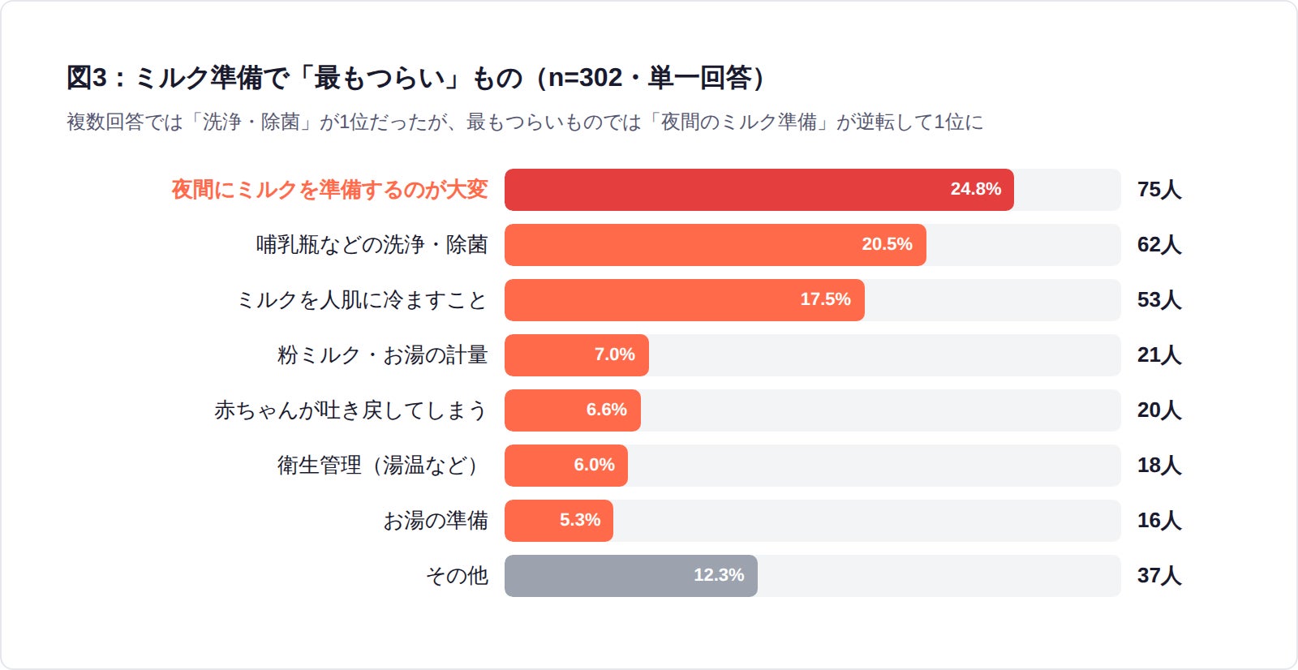Select the highlighted label 夜間にミルクを準備するのが大変
Viewport: 1298px width, 670px height.
tap(329, 190)
